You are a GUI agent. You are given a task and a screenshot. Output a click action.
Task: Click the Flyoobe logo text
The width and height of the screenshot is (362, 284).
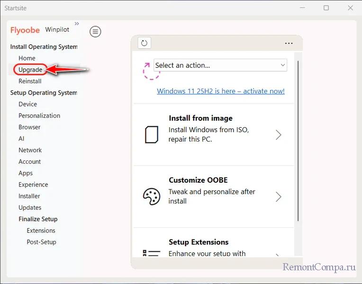(25, 30)
